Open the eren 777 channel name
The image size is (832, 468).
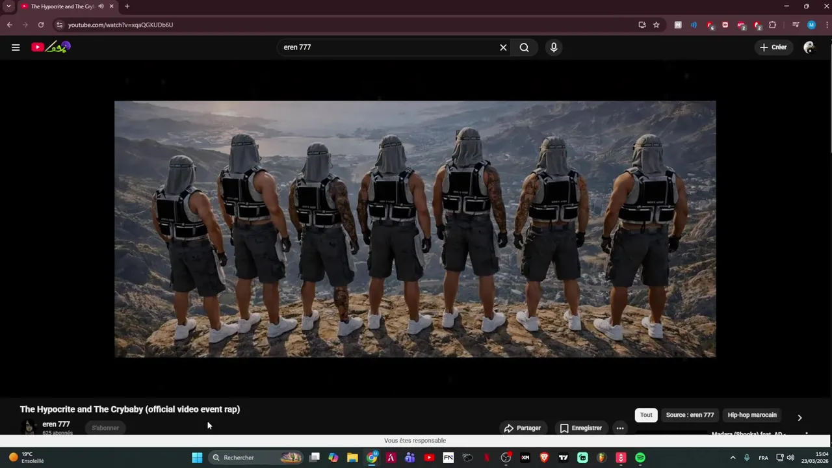pos(56,424)
